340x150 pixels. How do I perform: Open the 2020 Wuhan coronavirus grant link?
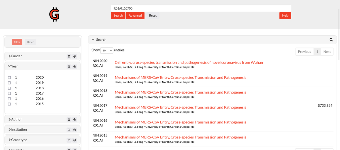click(x=189, y=62)
